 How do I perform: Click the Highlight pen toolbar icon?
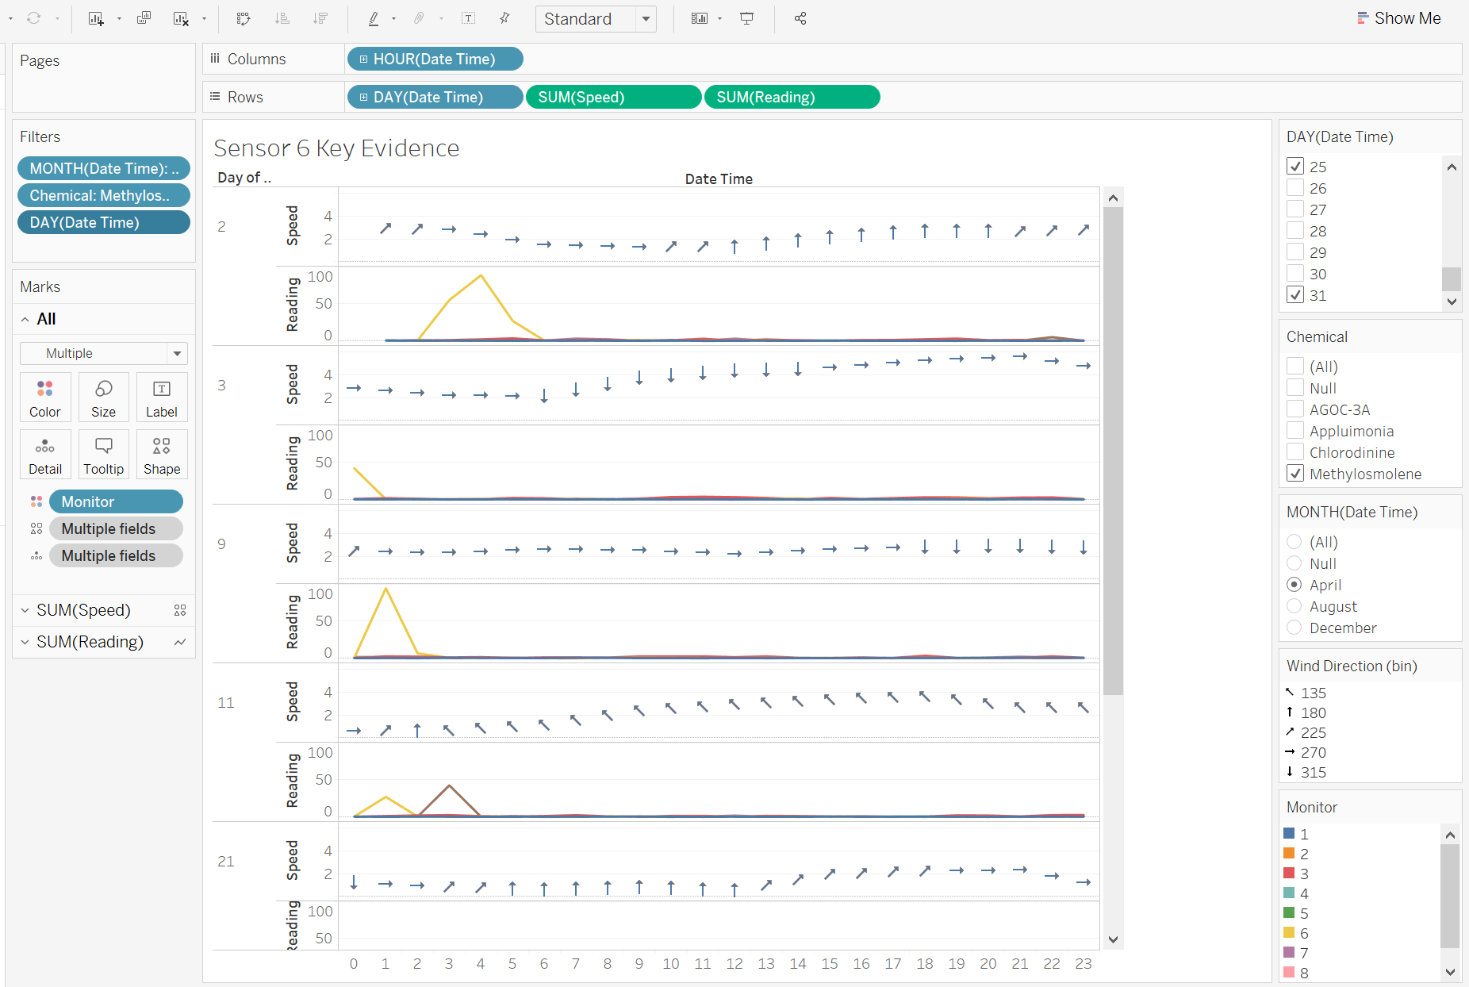[x=374, y=18]
